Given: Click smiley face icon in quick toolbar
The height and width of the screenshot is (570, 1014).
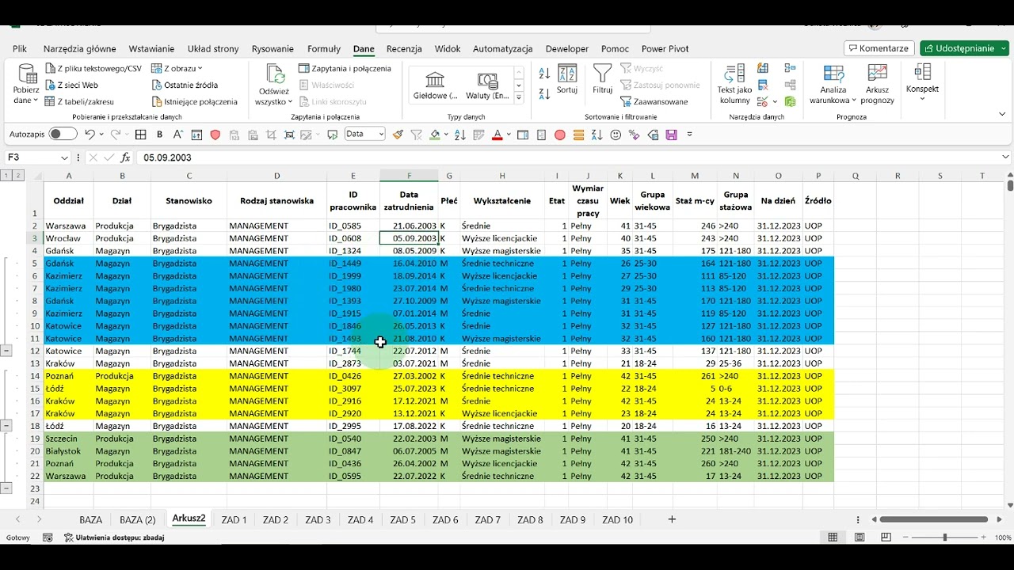Looking at the screenshot, I should click(616, 135).
